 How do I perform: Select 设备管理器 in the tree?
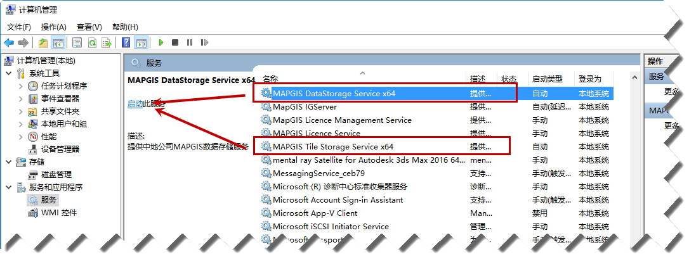coord(60,149)
